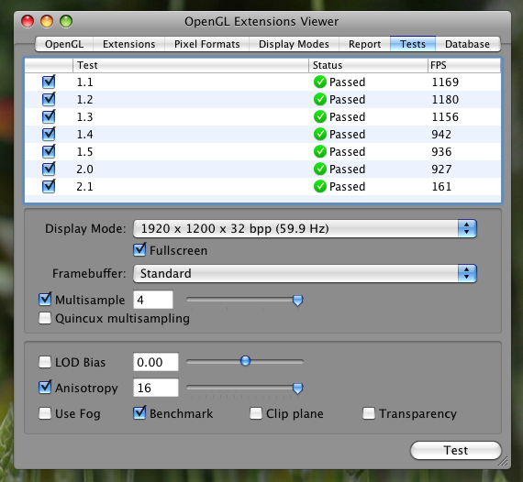Screen dimensions: 523x482
Task: Switch to the OpenGL tab
Action: [64, 44]
